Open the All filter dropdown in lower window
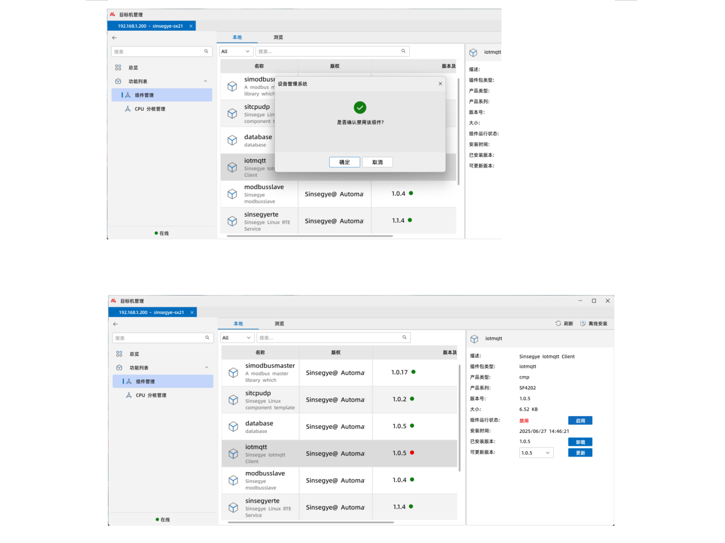 [x=236, y=338]
